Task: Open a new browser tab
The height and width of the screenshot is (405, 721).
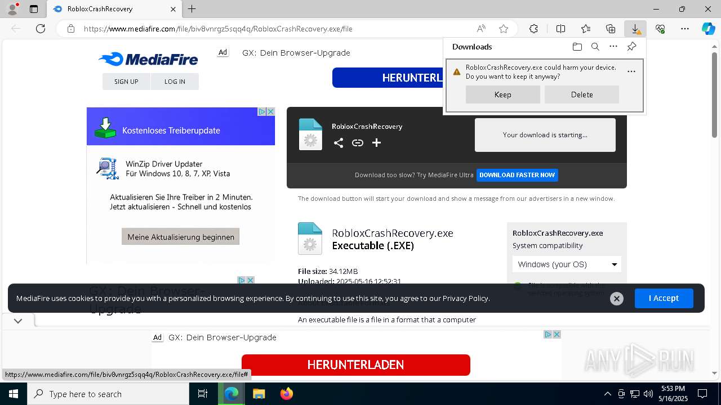Action: tap(192, 9)
